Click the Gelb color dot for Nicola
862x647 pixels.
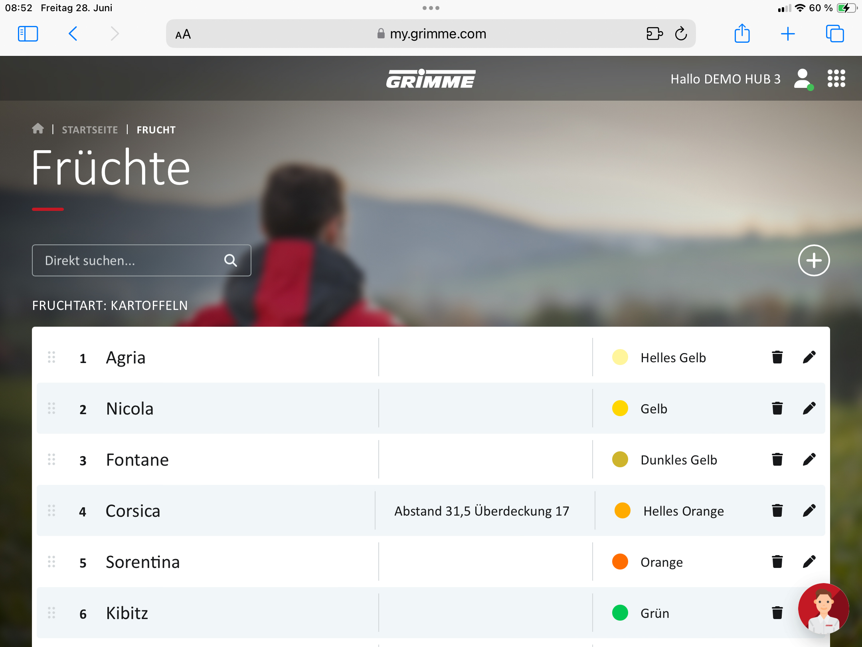(x=620, y=408)
